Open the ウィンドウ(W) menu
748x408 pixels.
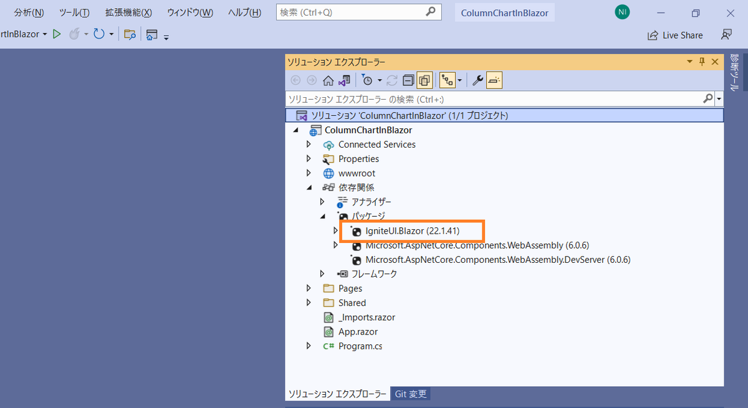190,12
